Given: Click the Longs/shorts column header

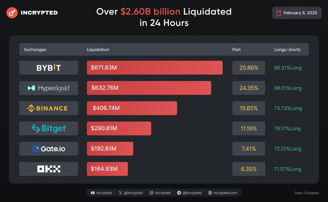Looking at the screenshot, I should 287,49.
